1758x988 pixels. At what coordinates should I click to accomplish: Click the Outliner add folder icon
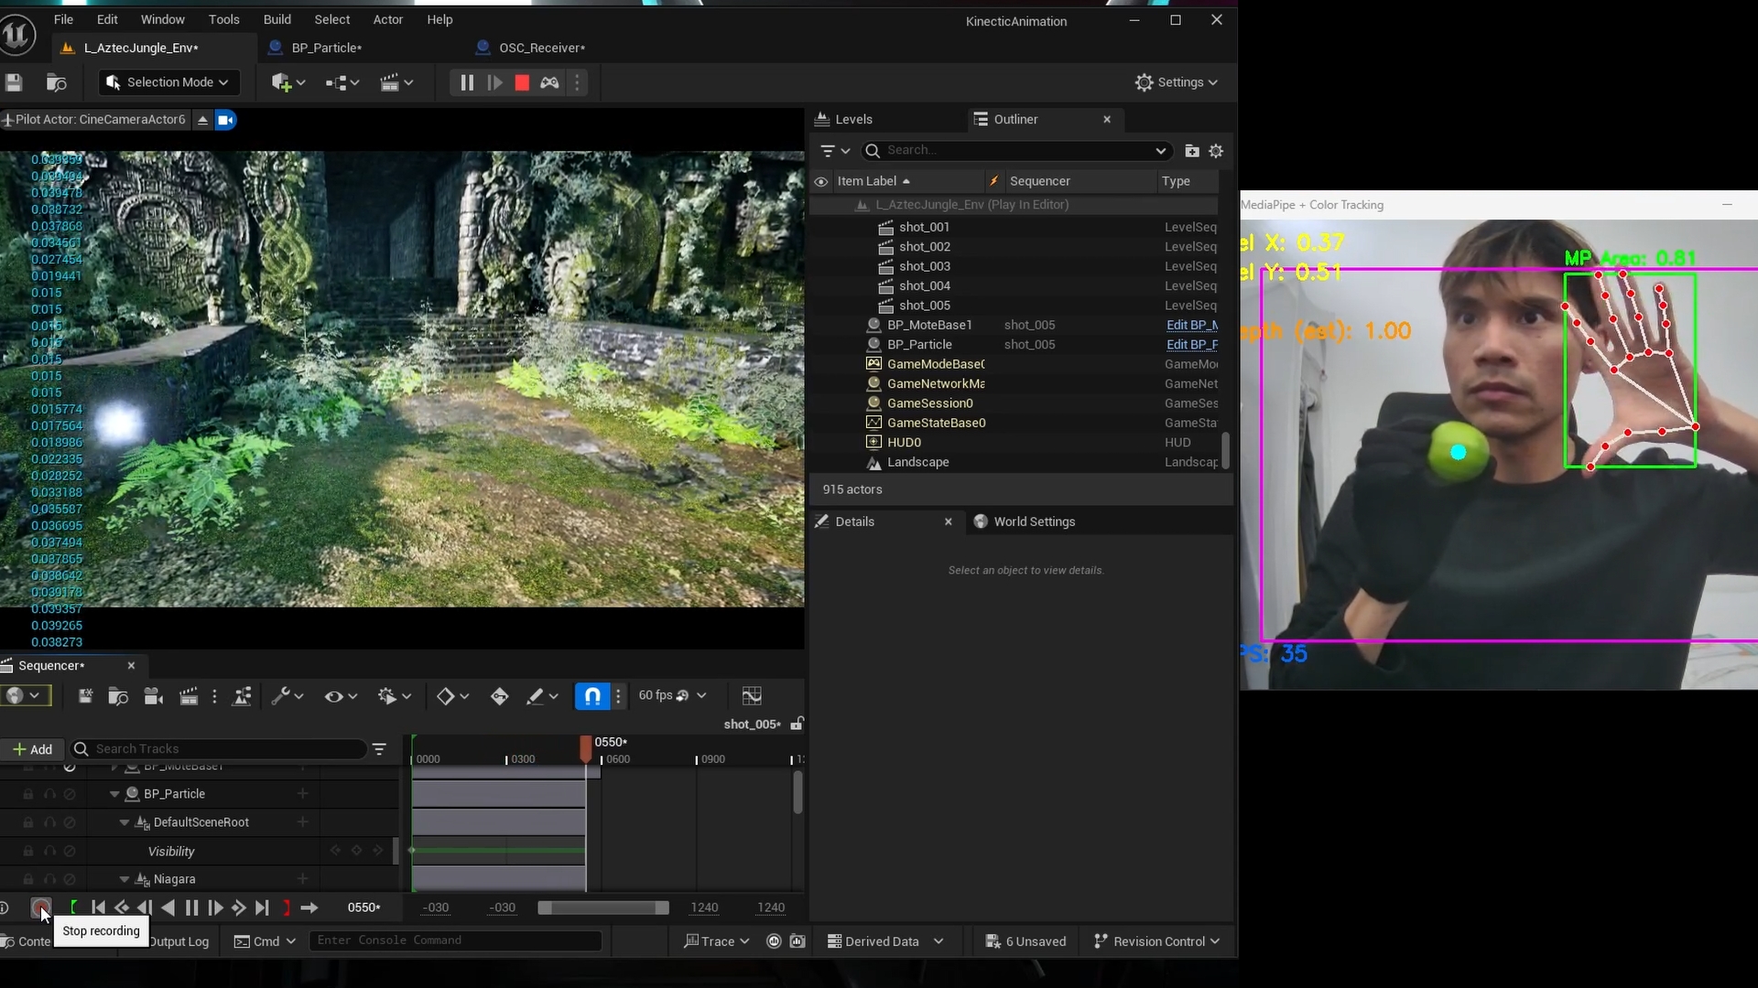tap(1191, 151)
